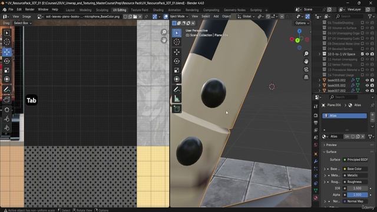377x212 pixels.
Task: Switch between perspective and orthographic projection
Action: 306,77
